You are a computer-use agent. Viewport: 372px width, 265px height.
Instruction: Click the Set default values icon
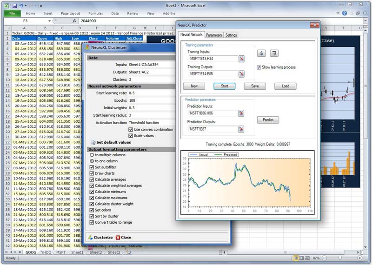click(93, 142)
